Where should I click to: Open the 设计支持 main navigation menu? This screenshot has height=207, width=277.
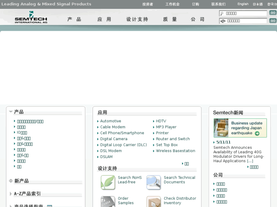pos(137,19)
